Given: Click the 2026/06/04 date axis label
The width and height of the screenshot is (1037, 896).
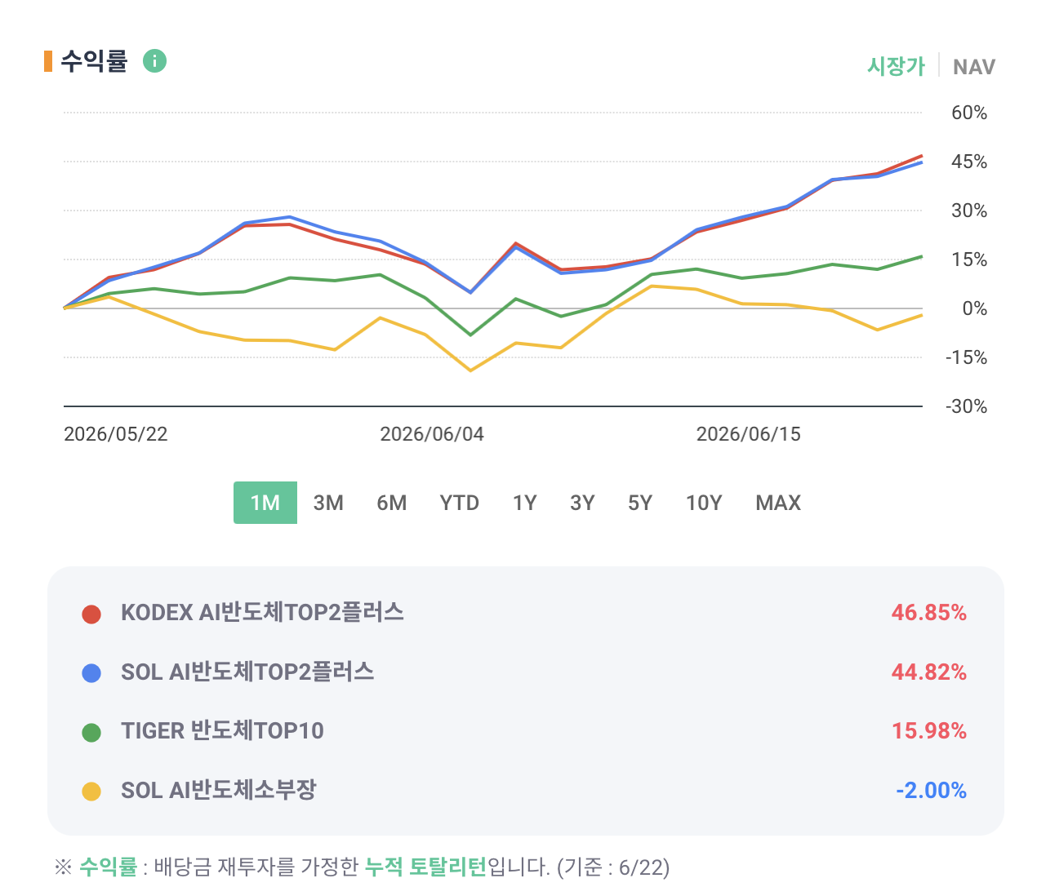Looking at the screenshot, I should click(x=432, y=434).
